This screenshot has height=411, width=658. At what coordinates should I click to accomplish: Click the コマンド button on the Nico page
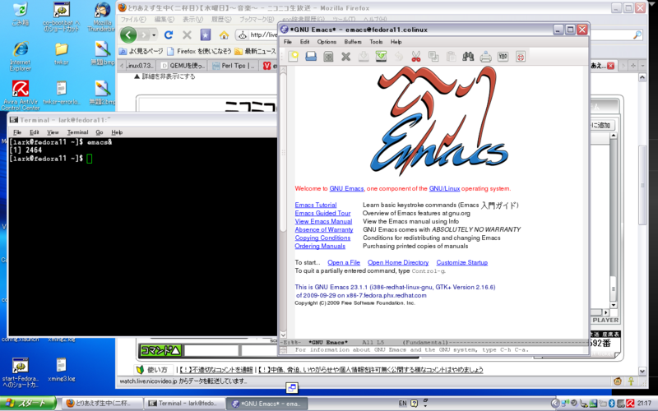click(160, 350)
